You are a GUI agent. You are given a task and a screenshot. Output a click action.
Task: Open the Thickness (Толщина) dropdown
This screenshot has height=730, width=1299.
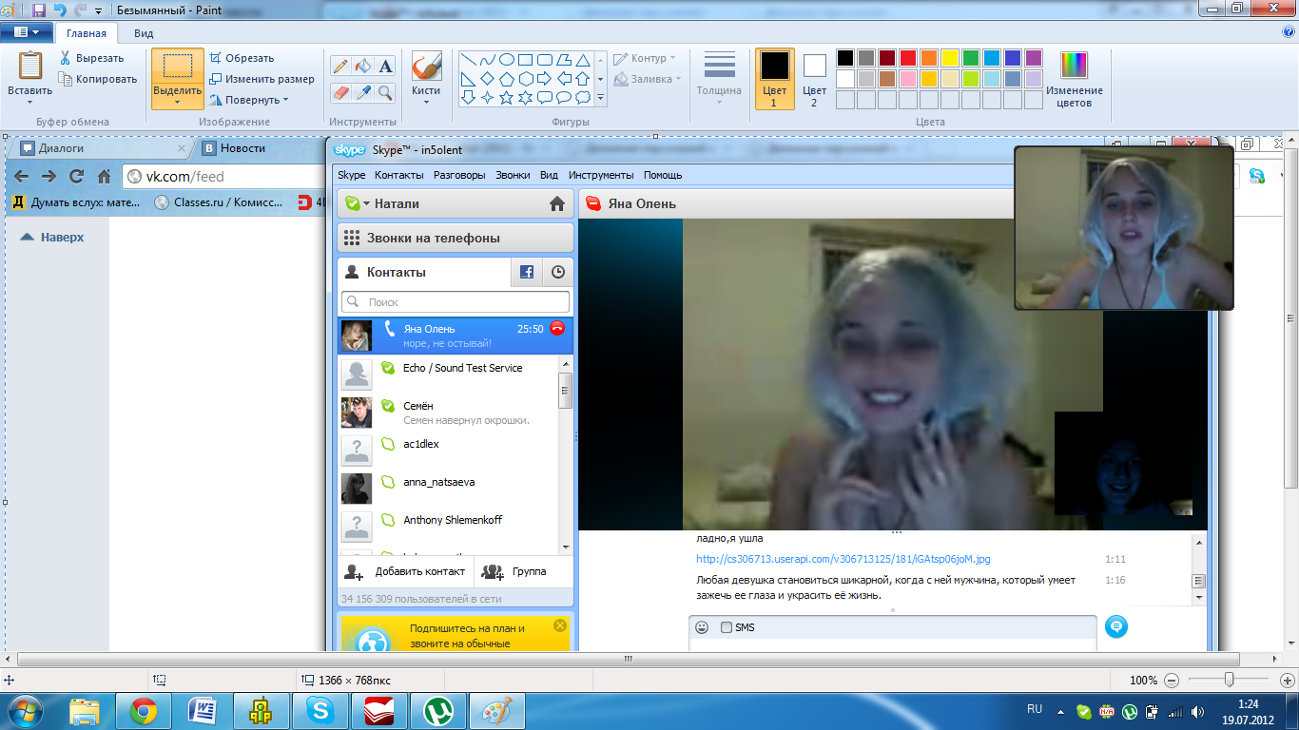tap(719, 79)
